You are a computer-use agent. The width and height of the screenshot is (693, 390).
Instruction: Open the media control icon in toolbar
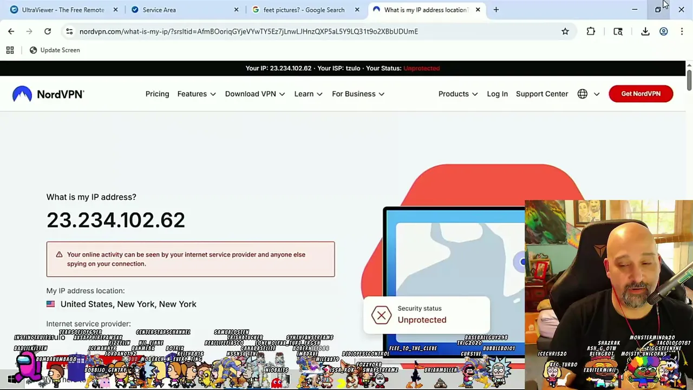point(618,31)
